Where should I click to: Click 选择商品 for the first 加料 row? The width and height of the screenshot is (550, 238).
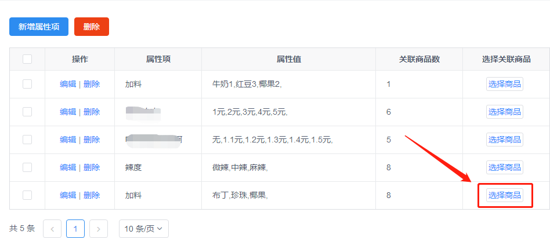[504, 84]
